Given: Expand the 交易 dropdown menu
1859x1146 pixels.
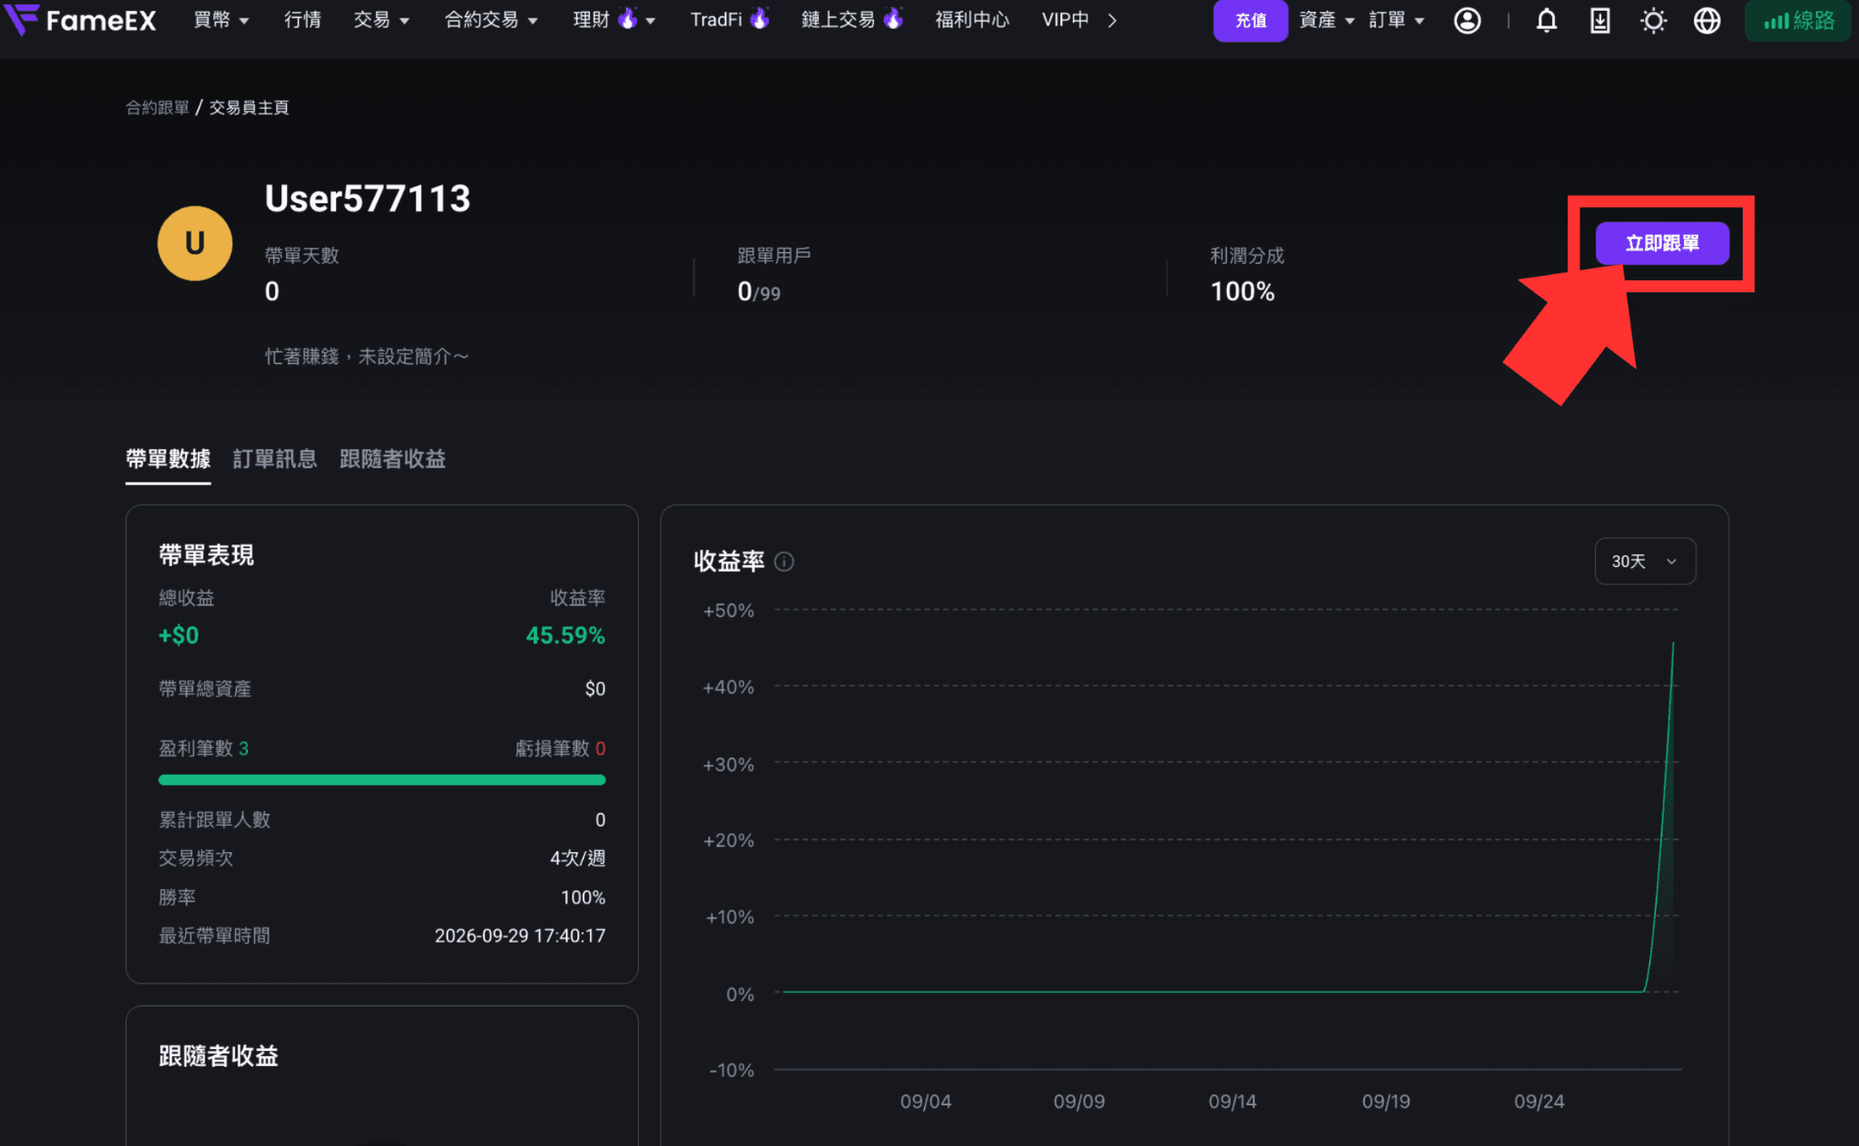Looking at the screenshot, I should [x=381, y=20].
